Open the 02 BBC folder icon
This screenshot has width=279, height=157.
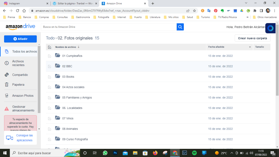click(58, 66)
